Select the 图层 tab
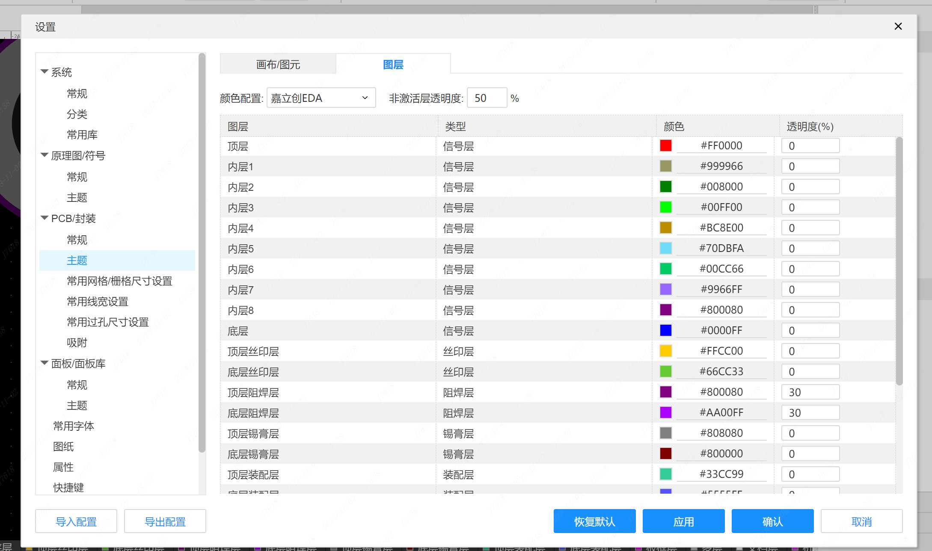This screenshot has width=932, height=551. click(393, 64)
